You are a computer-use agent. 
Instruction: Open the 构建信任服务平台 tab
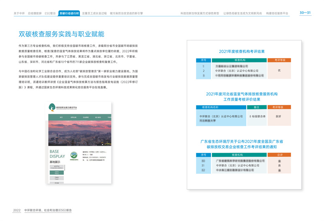[x=278, y=13]
